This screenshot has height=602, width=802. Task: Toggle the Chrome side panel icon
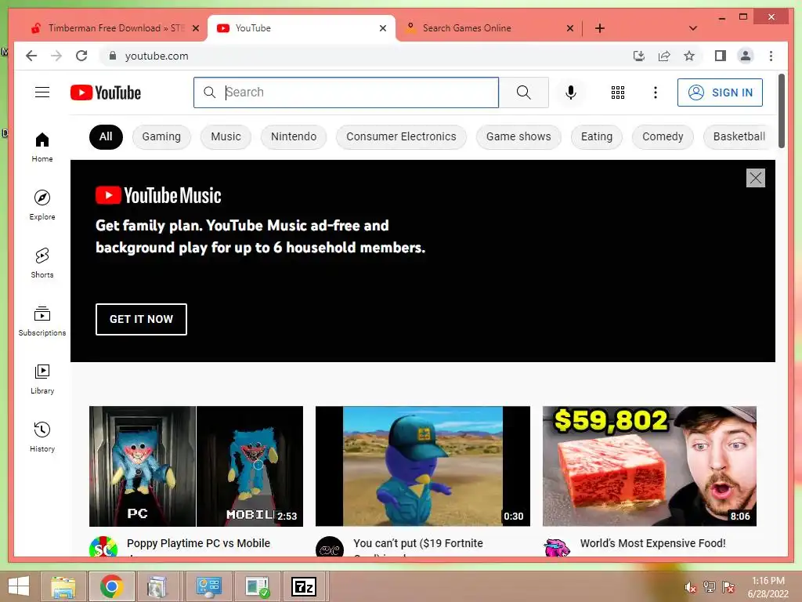pyautogui.click(x=721, y=56)
